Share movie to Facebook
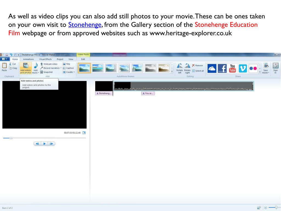This screenshot has width=281, height=211. (x=222, y=68)
